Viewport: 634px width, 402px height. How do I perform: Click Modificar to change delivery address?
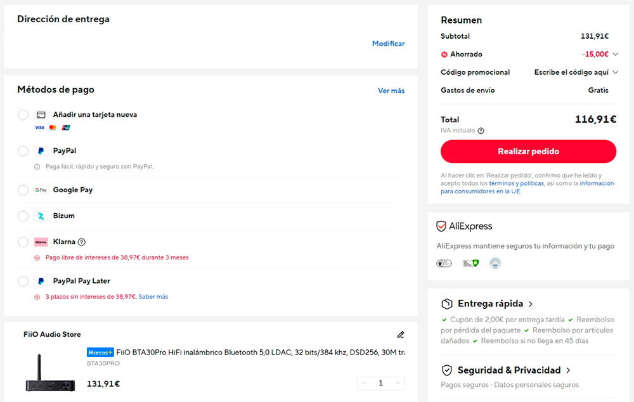(x=388, y=44)
